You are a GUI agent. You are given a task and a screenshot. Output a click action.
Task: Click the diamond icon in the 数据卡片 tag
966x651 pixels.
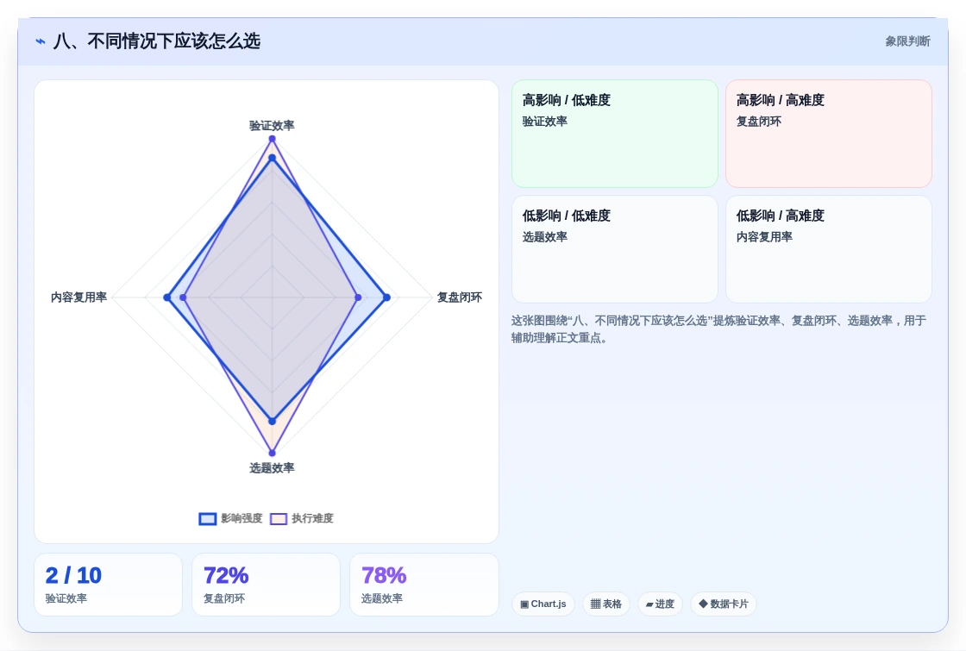pos(703,604)
